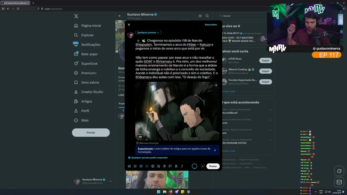Viewport: 347px width, 195px height.
Task: Follow Alberto Cowboy
Action: pos(266,71)
